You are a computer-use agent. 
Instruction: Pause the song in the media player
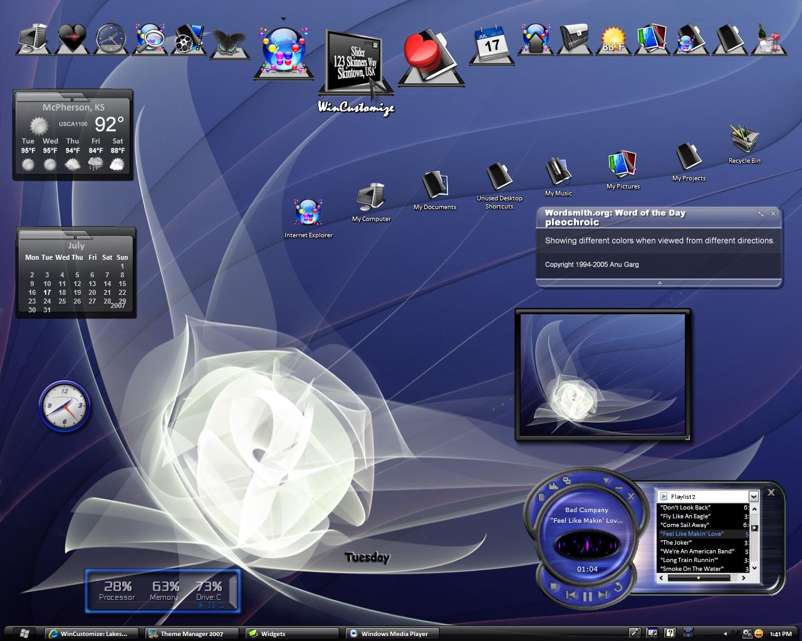(x=587, y=596)
